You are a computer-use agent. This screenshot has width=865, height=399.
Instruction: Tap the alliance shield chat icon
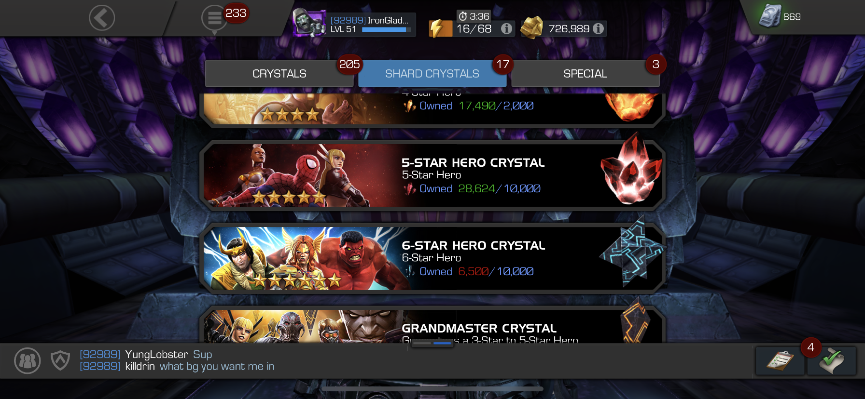point(60,360)
